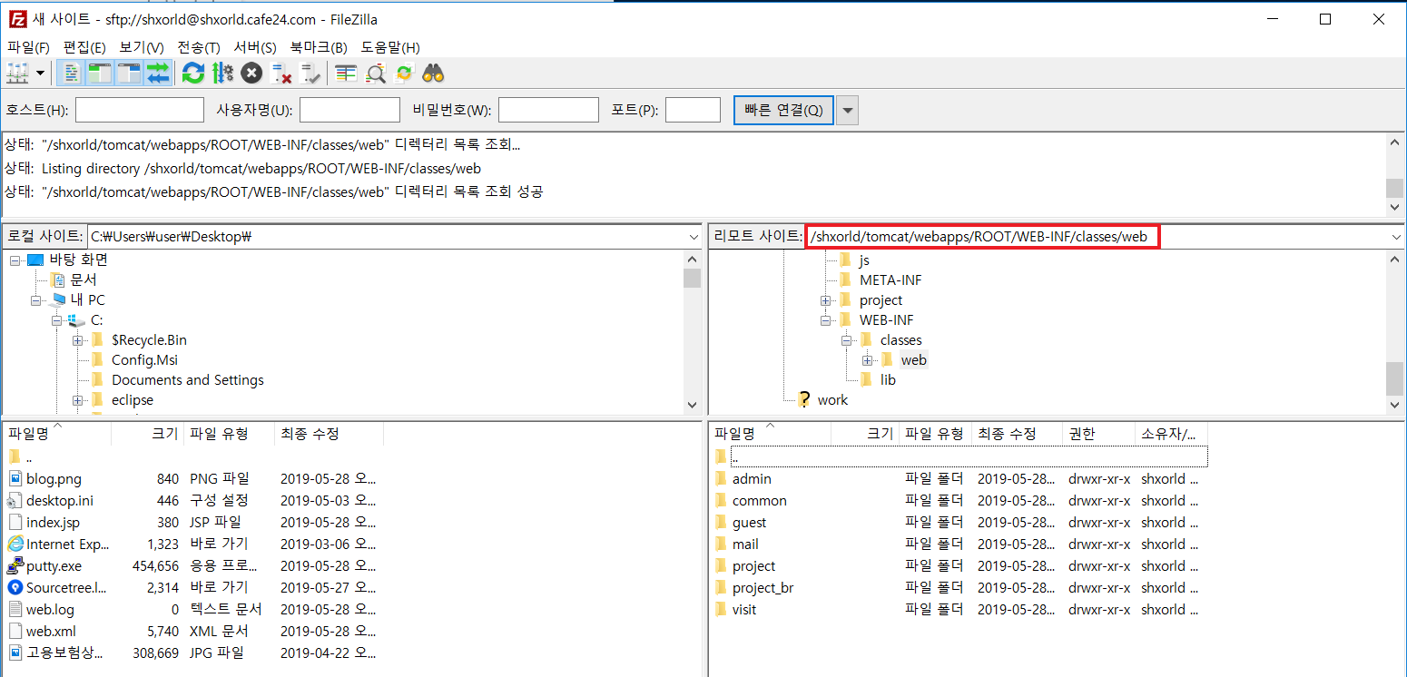
Task: Toggle processing of transfer queue
Action: point(222,74)
